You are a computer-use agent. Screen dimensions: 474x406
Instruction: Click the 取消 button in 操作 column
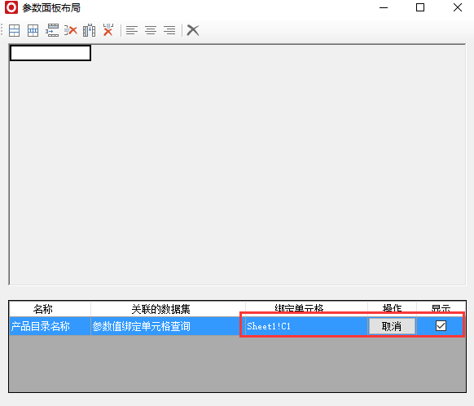392,326
